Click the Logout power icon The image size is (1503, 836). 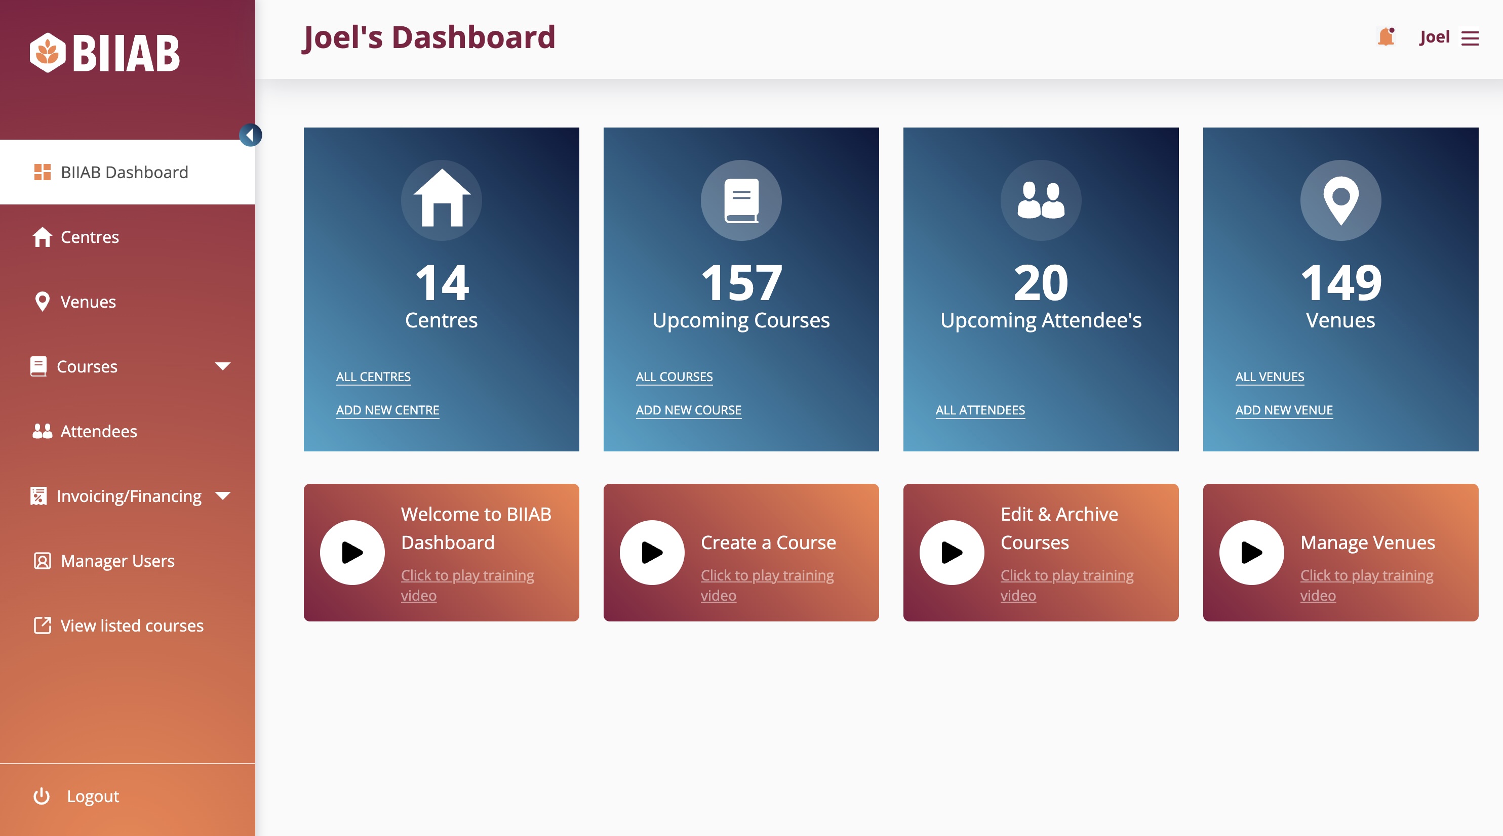click(x=42, y=796)
